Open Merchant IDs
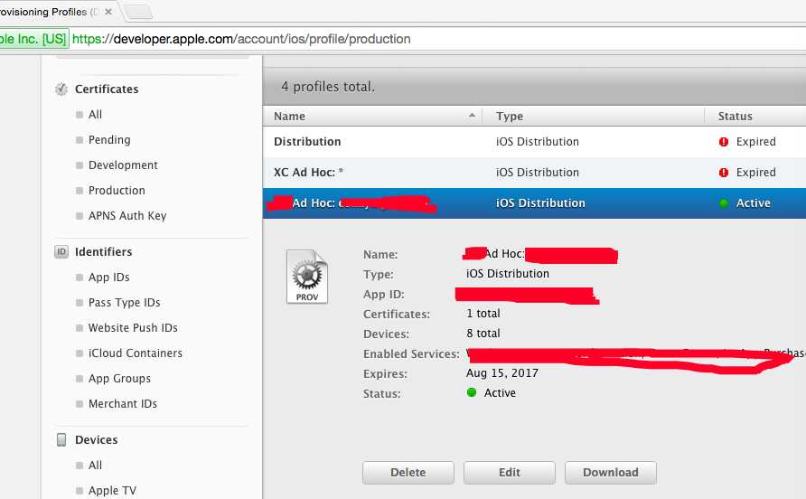806x499 pixels. pos(123,404)
